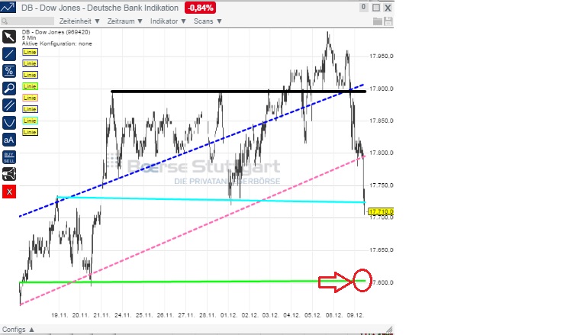Click the chart logo icon at top-left

[x=8, y=7]
